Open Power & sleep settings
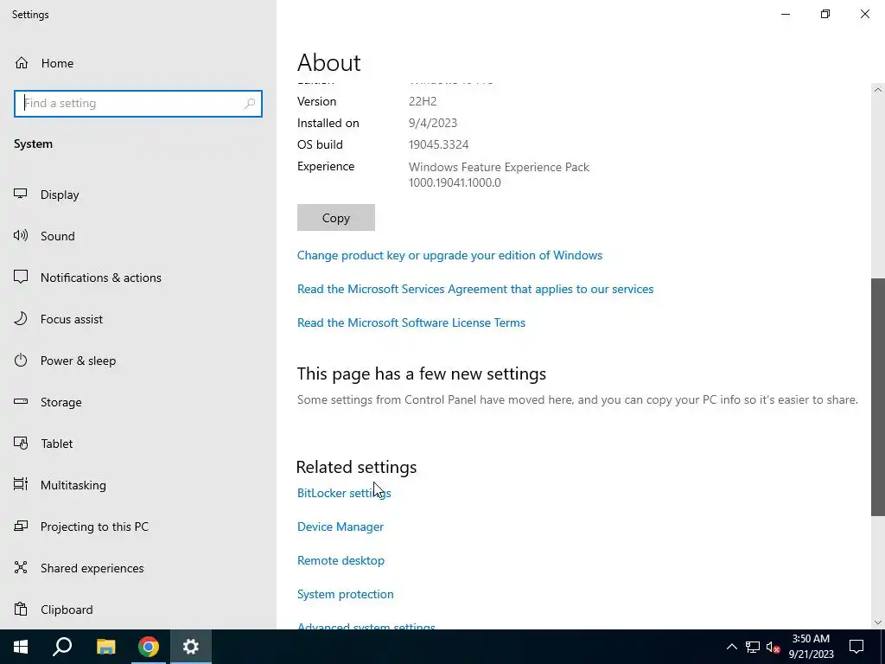 click(65, 361)
